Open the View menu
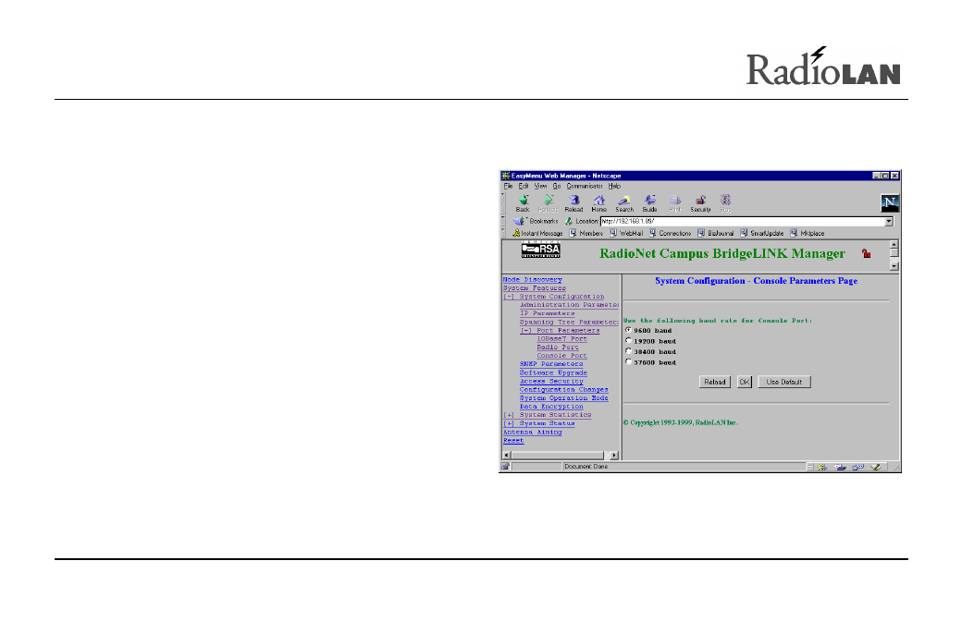 tap(540, 187)
